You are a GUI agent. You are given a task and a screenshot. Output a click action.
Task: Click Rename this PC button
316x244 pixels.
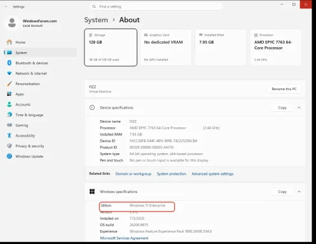click(x=284, y=89)
